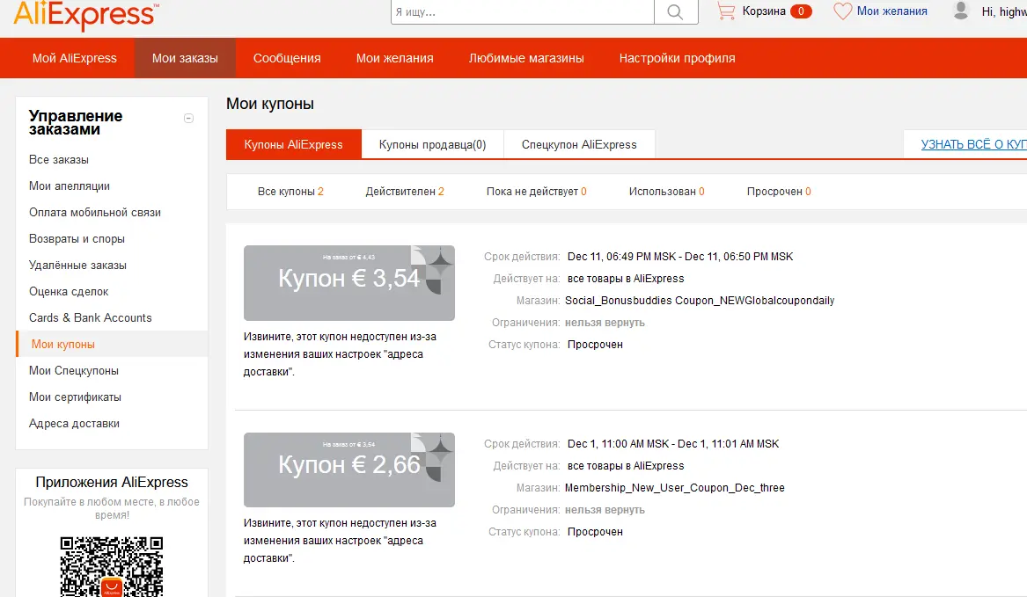
Task: Open Удалённые заказы in sidebar
Action: coord(78,266)
